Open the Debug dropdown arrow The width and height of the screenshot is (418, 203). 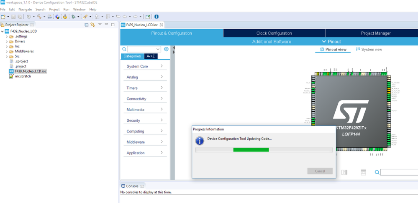click(78, 17)
